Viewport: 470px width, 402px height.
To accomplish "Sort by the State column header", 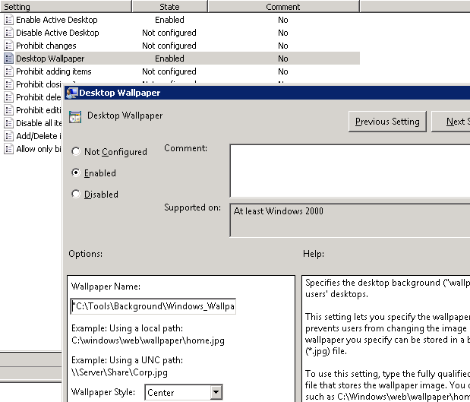I will click(169, 7).
